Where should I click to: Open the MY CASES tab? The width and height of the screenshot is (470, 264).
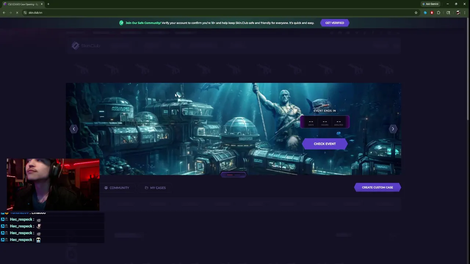pos(155,188)
